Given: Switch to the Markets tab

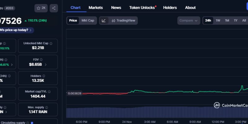Looking at the screenshot, I should tap(95, 7).
